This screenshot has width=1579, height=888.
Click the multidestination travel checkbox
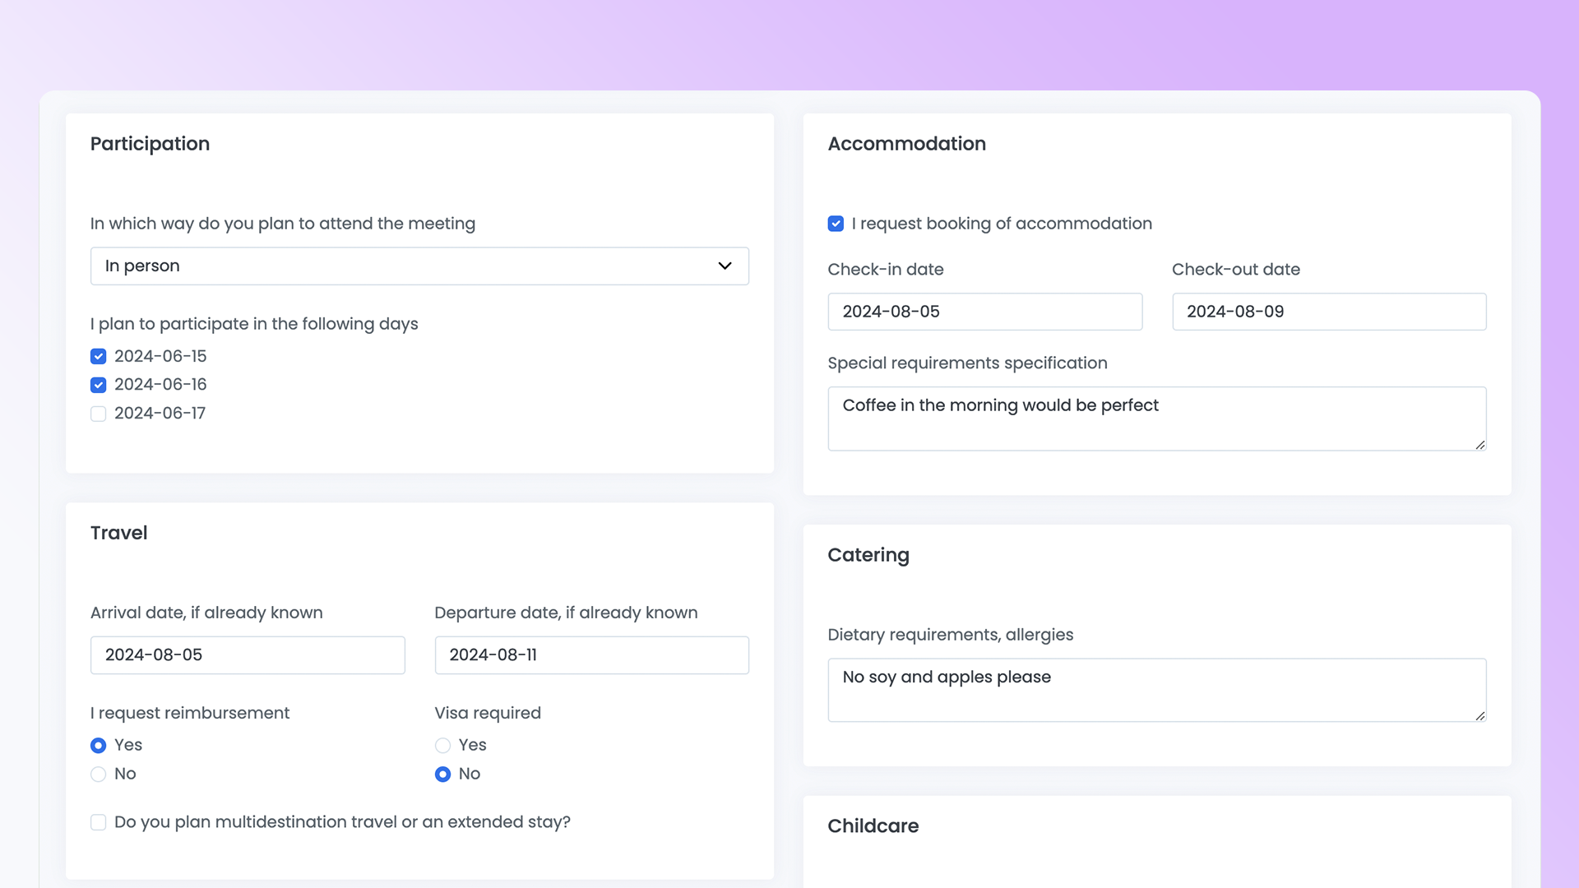coord(98,822)
